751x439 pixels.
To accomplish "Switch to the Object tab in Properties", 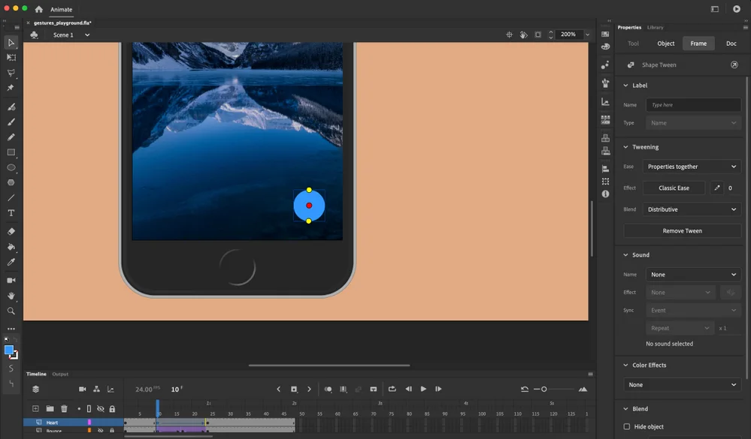I will point(665,43).
